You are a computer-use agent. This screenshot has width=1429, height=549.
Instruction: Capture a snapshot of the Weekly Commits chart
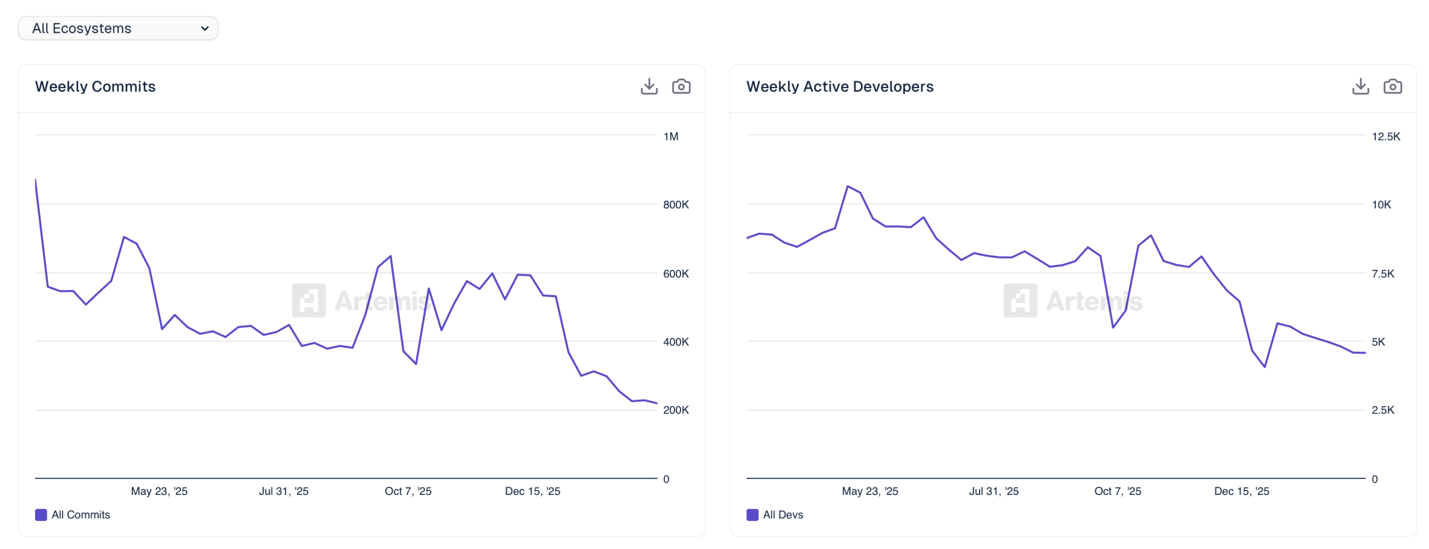pyautogui.click(x=682, y=86)
